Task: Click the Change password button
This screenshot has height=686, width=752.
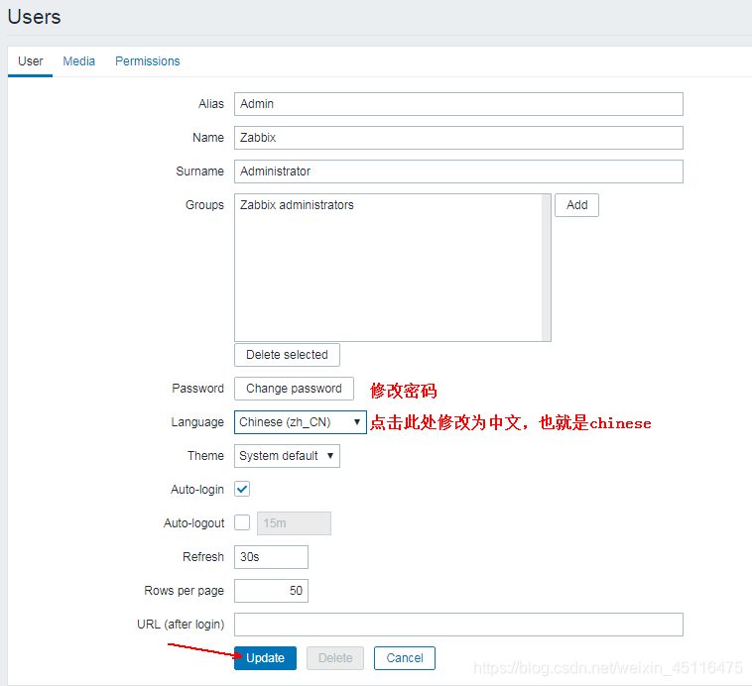Action: tap(294, 389)
